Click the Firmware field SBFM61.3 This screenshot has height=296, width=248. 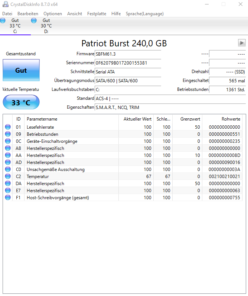[128, 54]
